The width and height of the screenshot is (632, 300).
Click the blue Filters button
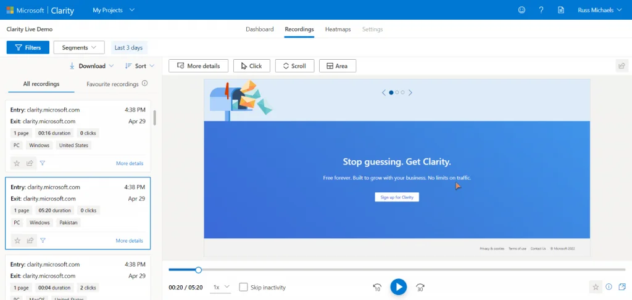(x=28, y=47)
